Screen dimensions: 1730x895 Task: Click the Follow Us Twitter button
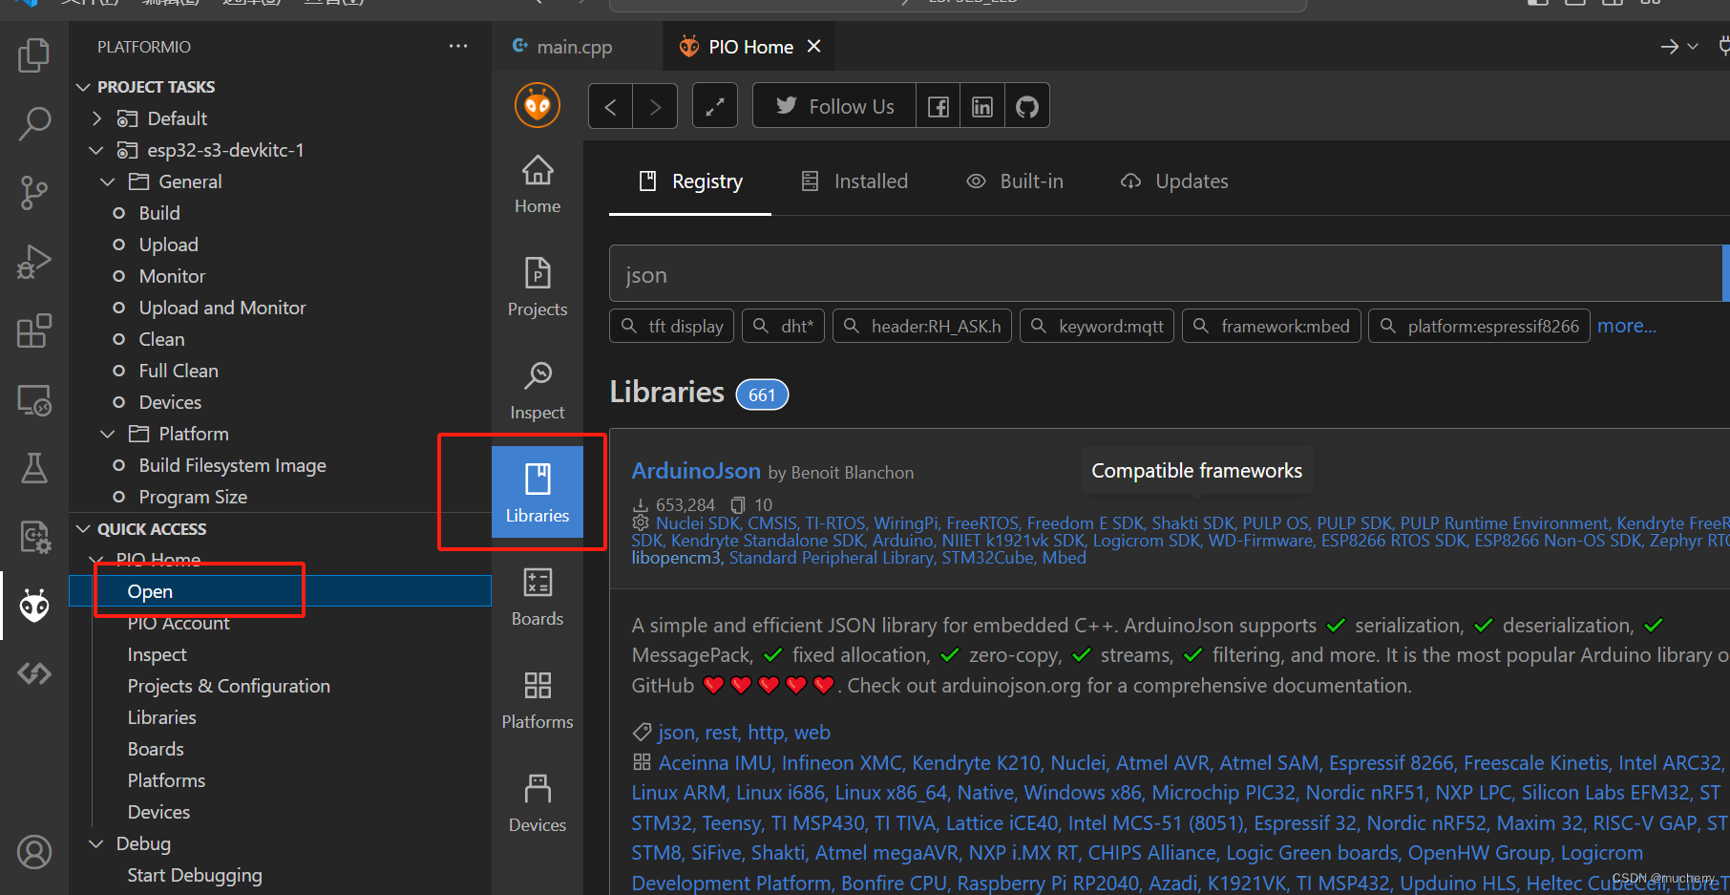click(x=834, y=106)
